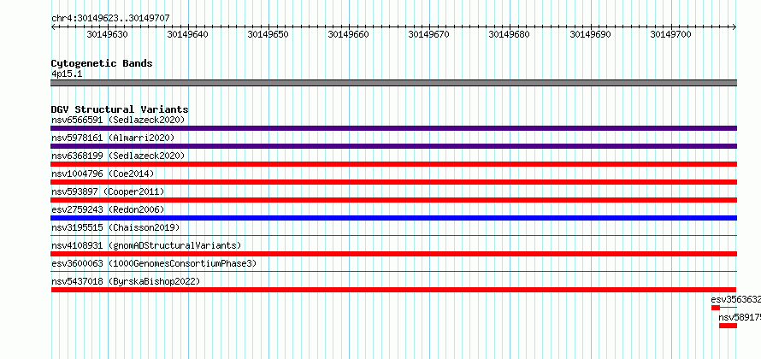This screenshot has height=359, width=761.
Task: Click the esv3563632 variant label
Action: (x=735, y=299)
